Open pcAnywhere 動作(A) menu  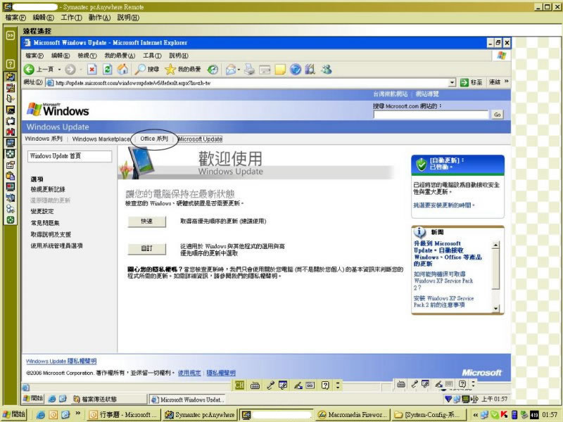pyautogui.click(x=99, y=17)
